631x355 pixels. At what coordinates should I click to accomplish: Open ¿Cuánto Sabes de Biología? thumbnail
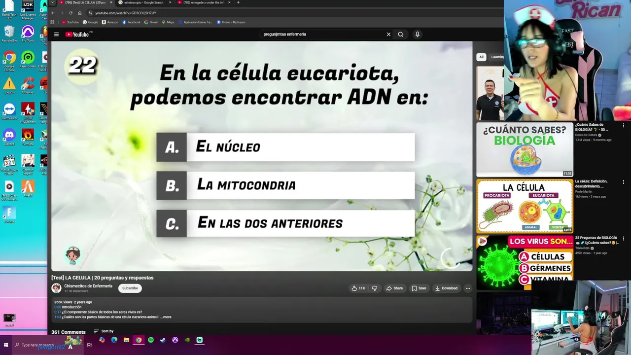click(x=525, y=149)
